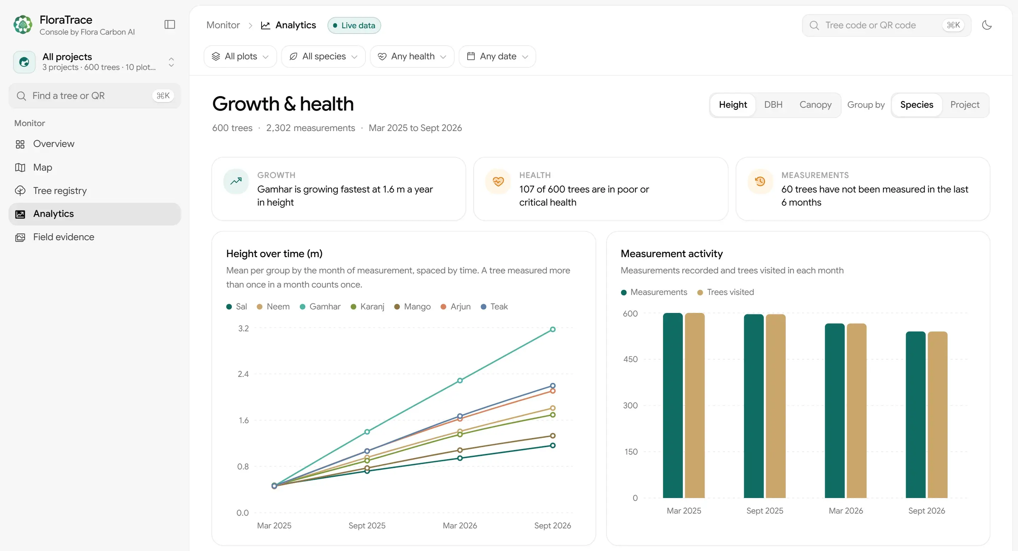Switch the metric to Canopy

click(815, 105)
